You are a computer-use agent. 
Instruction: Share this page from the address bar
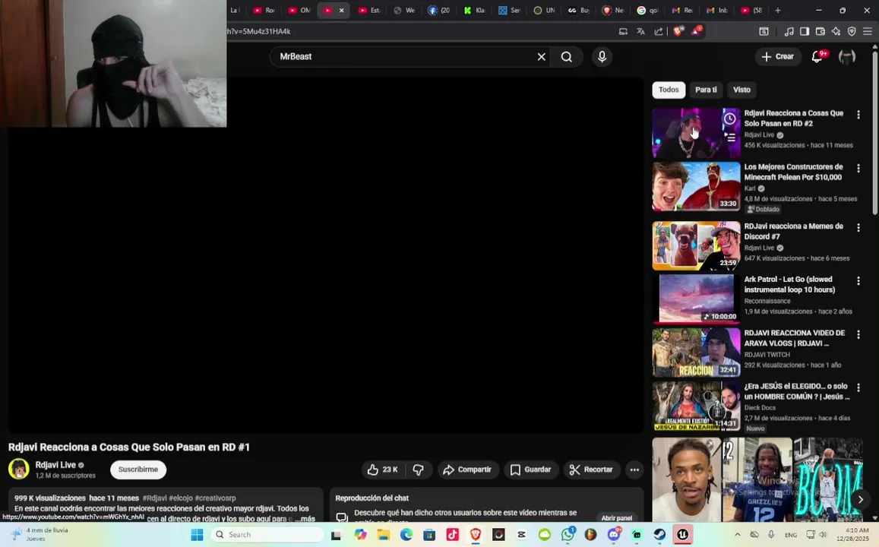(x=659, y=31)
